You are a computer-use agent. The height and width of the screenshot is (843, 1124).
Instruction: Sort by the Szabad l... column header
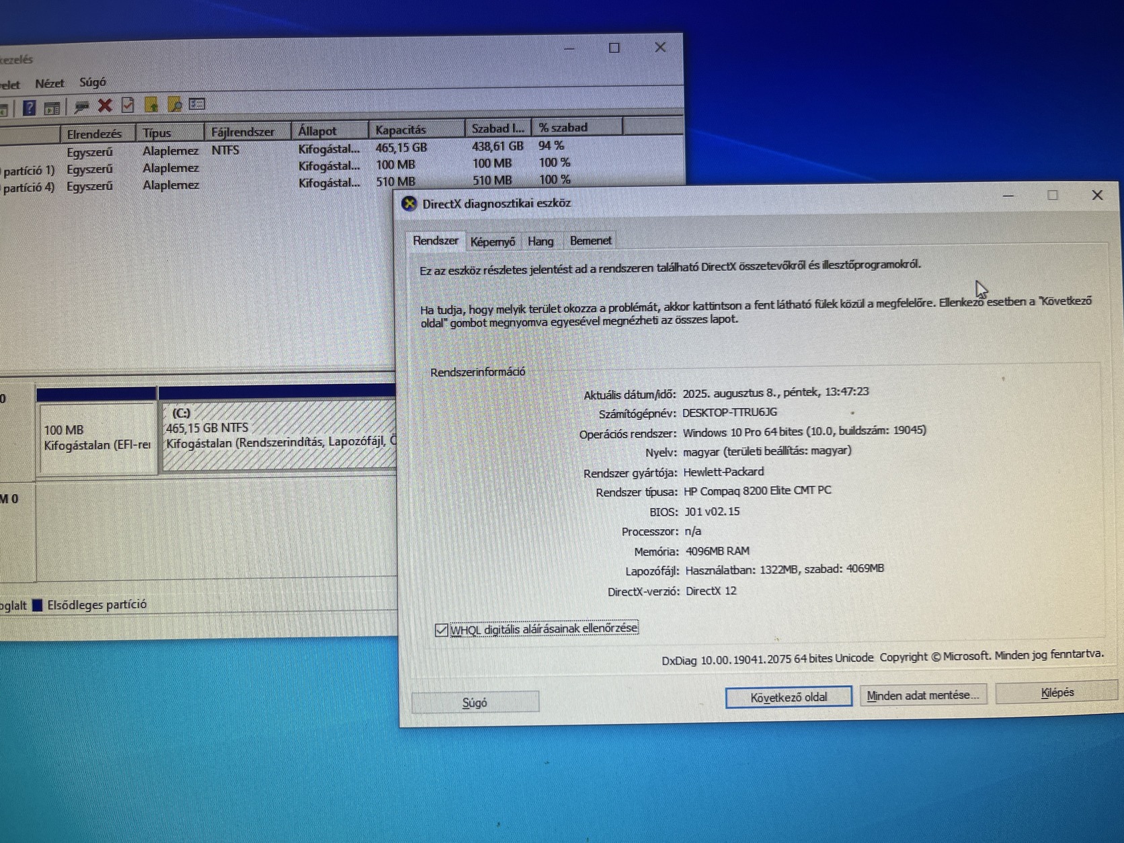(x=498, y=128)
